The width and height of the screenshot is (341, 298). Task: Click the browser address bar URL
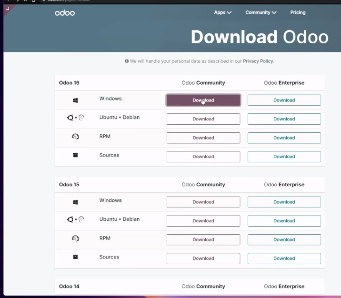click(69, 0)
